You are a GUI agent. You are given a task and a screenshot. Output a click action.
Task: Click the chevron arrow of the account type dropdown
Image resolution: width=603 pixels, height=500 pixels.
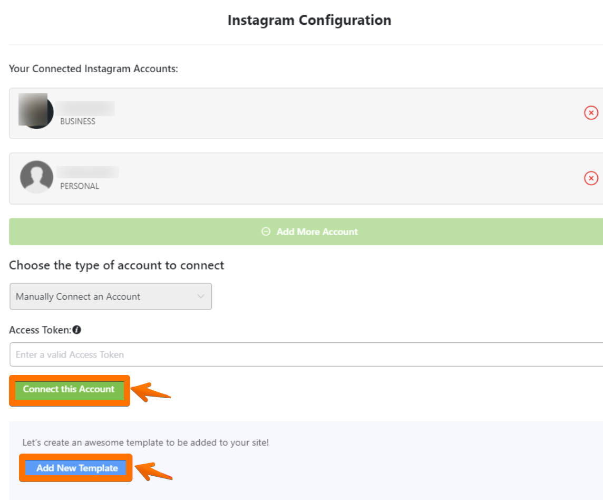pos(201,296)
